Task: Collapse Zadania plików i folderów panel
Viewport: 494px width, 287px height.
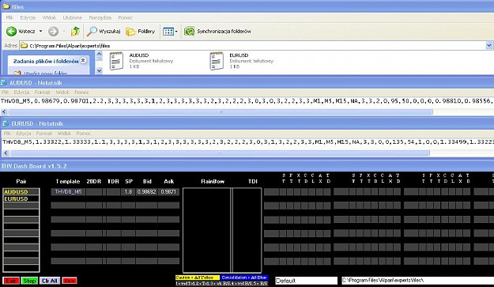Action: click(83, 60)
